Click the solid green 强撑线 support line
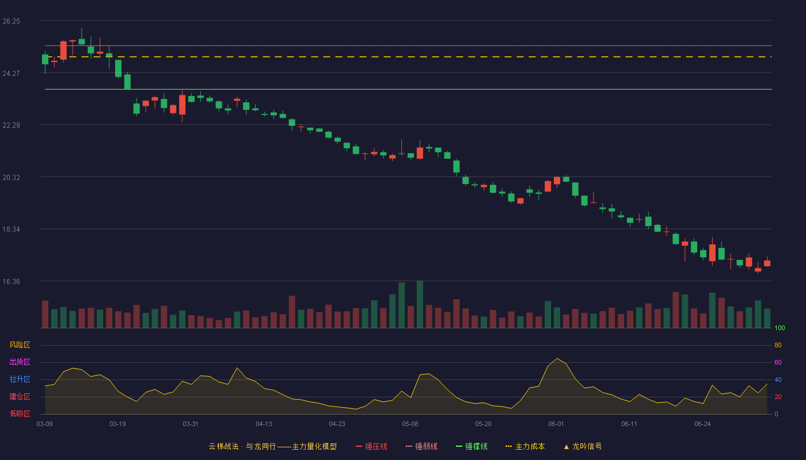Image resolution: width=806 pixels, height=460 pixels. coord(408,89)
